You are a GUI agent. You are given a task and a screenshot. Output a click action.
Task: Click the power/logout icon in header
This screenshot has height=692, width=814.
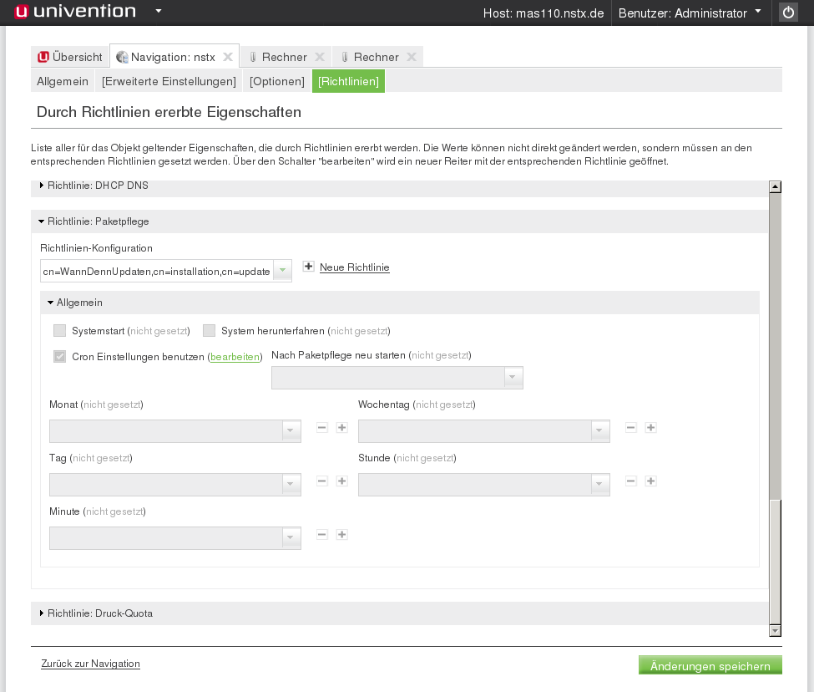click(x=788, y=13)
